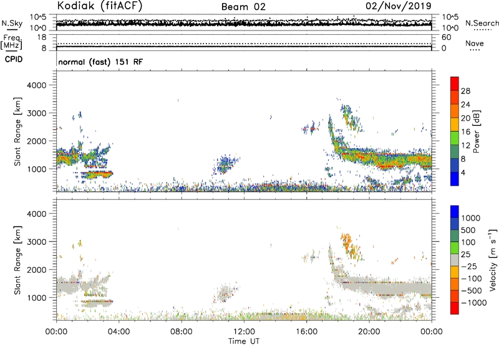
Task: Click the "Slant Range [km]" label of the power panel
Action: 17,132
